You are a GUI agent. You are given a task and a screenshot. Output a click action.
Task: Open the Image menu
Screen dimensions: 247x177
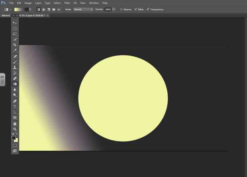pyautogui.click(x=28, y=3)
